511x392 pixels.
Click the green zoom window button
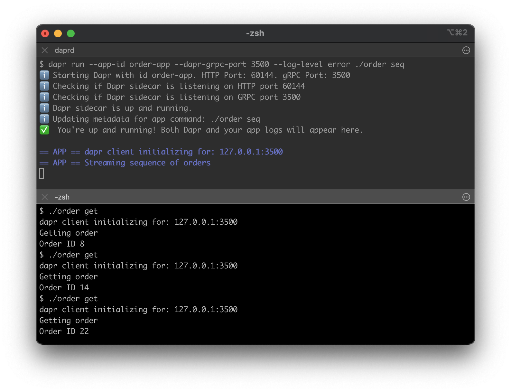71,33
